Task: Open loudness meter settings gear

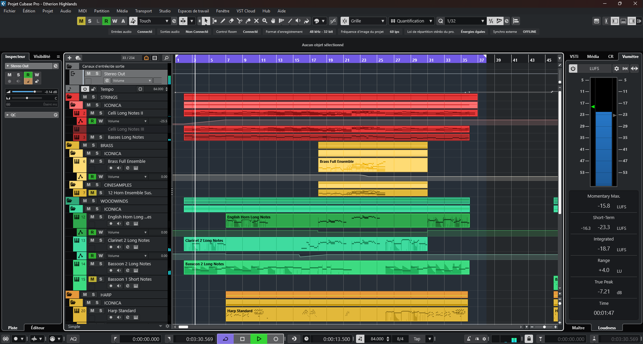Action: coord(616,69)
